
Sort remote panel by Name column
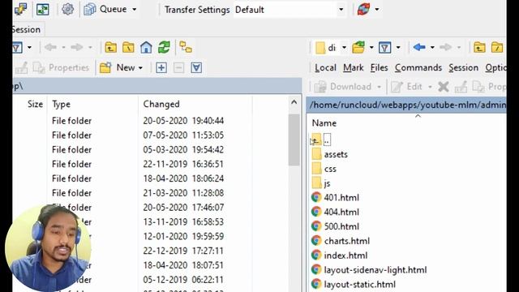click(x=324, y=123)
